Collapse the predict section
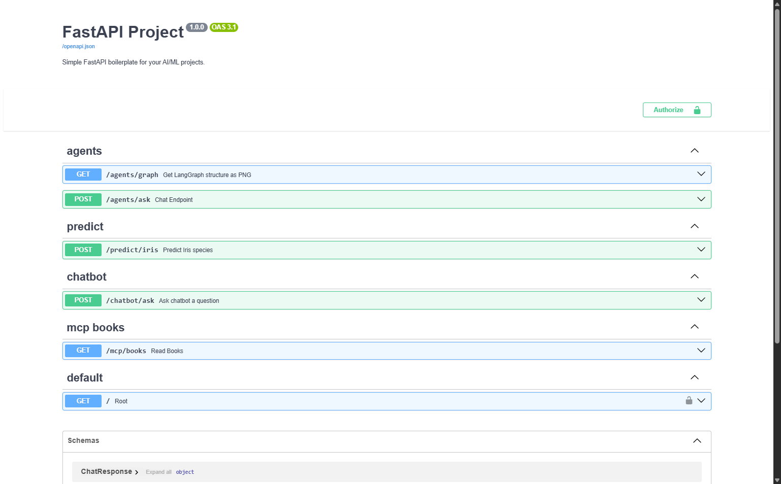The image size is (781, 484). (x=694, y=226)
